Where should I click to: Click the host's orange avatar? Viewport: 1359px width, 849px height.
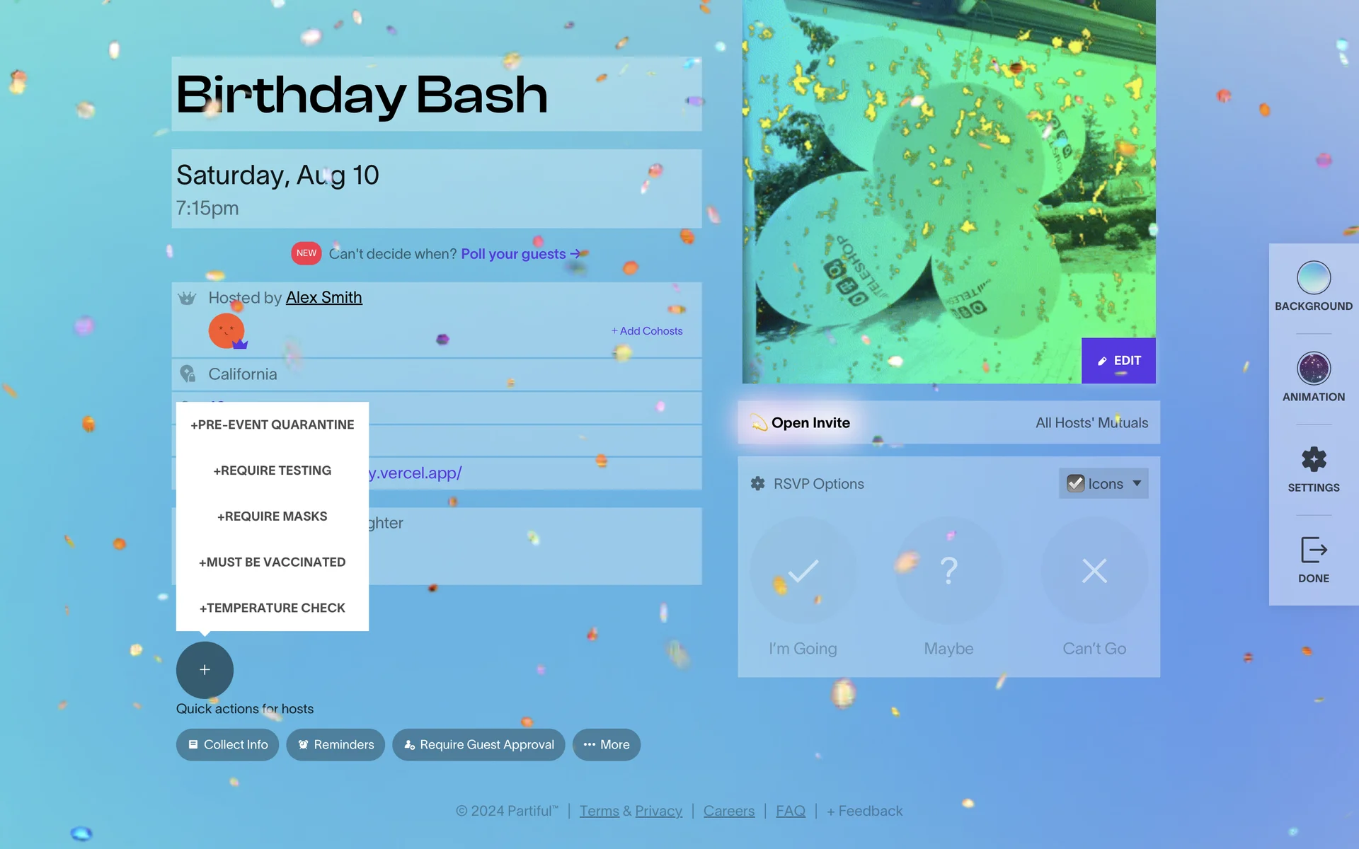tap(226, 331)
